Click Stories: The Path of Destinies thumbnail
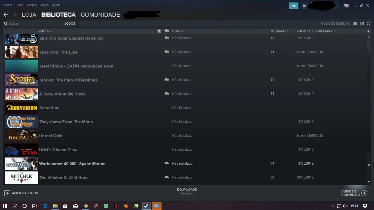Image resolution: width=374 pixels, height=210 pixels. [x=22, y=80]
